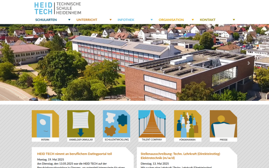Click the TALENT COMPANY label link
Screen dimensions: 269x168
coord(152,140)
